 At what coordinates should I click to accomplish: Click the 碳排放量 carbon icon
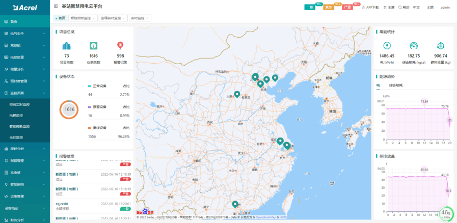[441, 46]
